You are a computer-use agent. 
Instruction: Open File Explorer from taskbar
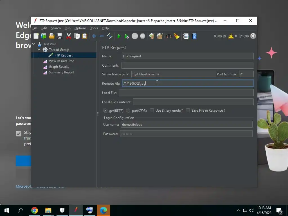tap(48, 210)
